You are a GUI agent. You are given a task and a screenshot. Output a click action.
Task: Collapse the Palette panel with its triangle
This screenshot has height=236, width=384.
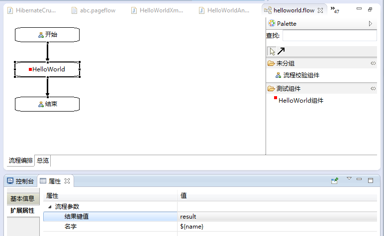(x=370, y=23)
